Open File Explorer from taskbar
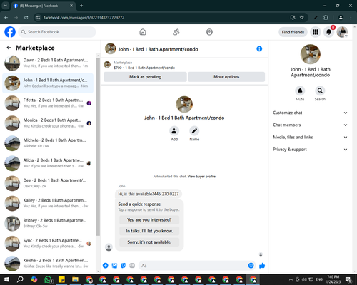357x285 pixels. pyautogui.click(x=75, y=279)
